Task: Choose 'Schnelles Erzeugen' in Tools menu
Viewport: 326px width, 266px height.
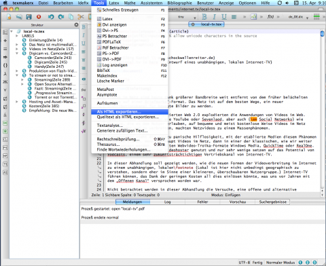Action: (x=130, y=10)
